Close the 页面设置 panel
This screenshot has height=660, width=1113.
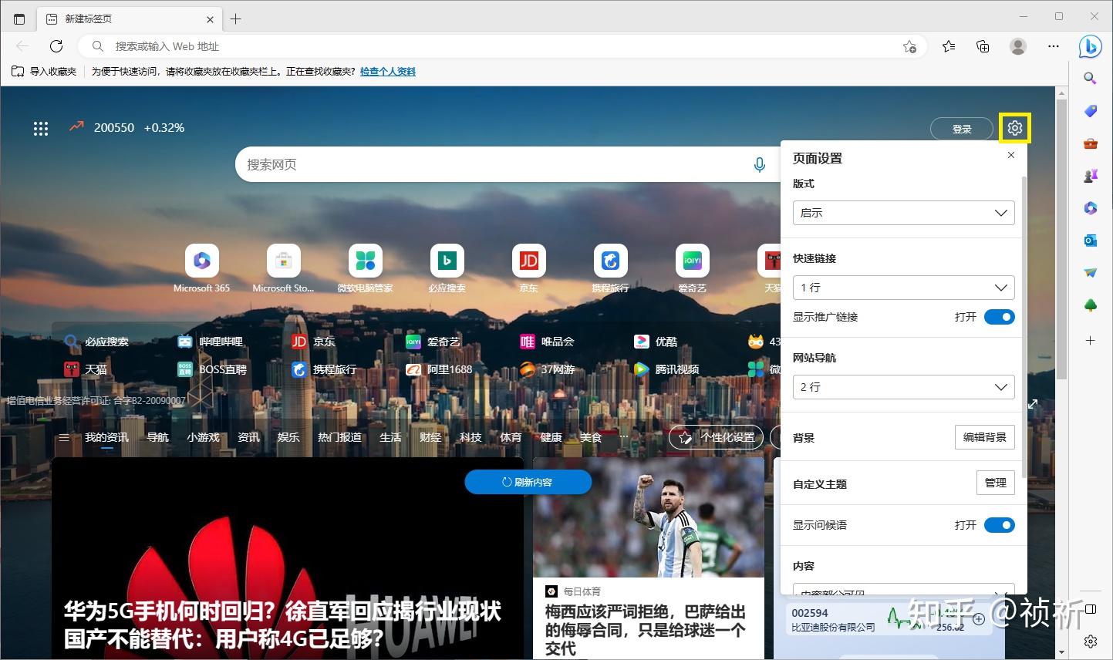click(1011, 155)
